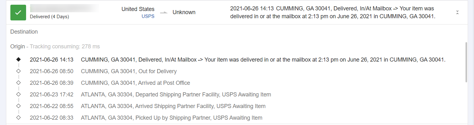Viewport: 474px width, 125px height.
Task: Select the Picked Up by Shipping Partner marker
Action: [x=18, y=117]
